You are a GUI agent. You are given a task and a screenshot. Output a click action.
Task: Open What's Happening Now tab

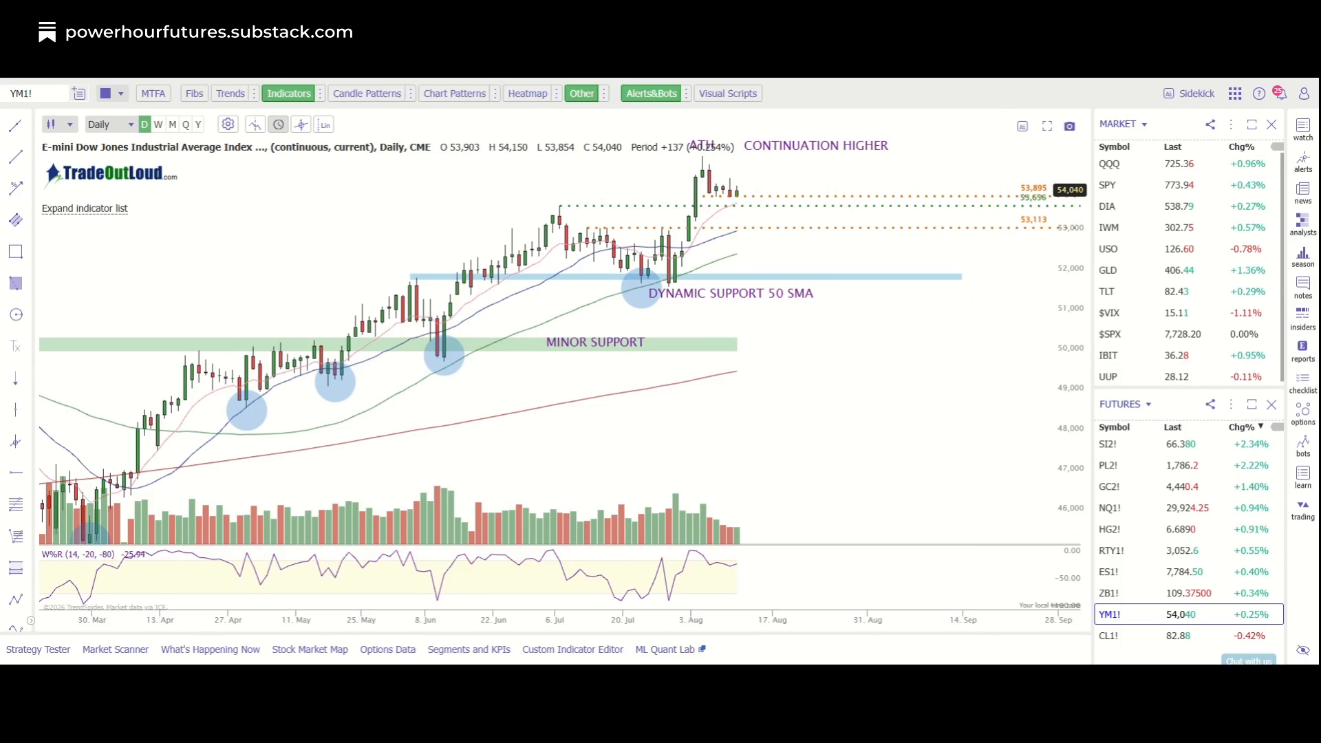coord(211,649)
